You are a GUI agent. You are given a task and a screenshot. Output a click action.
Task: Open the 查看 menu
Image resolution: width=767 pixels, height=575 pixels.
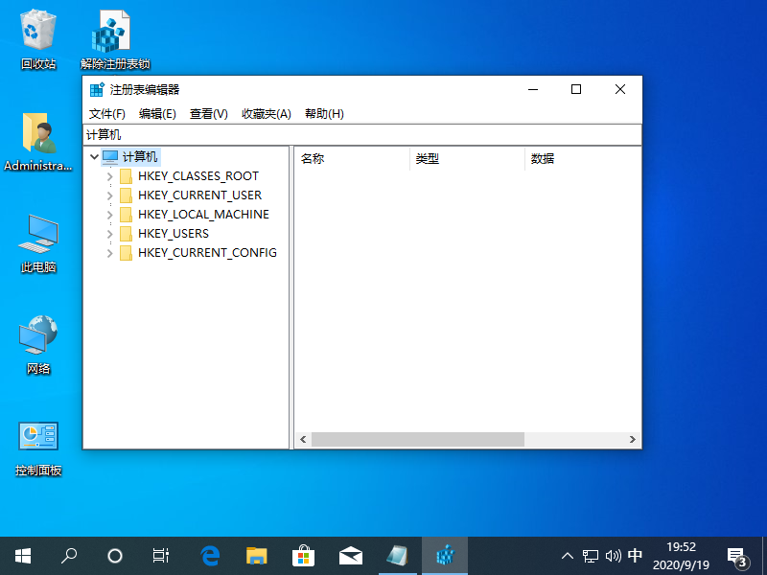pos(209,113)
